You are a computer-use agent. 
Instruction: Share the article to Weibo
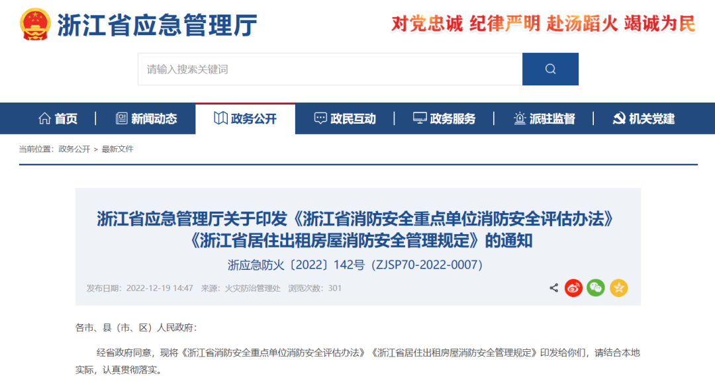pyautogui.click(x=573, y=288)
